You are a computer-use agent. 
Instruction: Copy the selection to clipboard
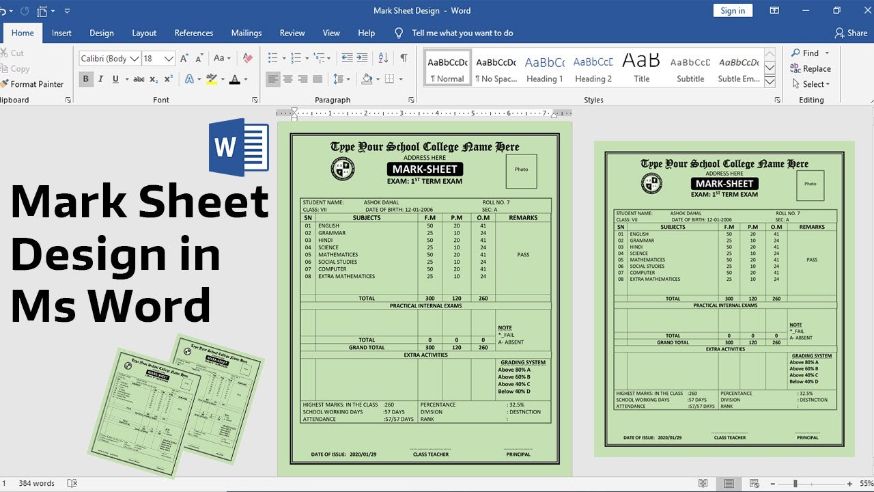(x=15, y=68)
